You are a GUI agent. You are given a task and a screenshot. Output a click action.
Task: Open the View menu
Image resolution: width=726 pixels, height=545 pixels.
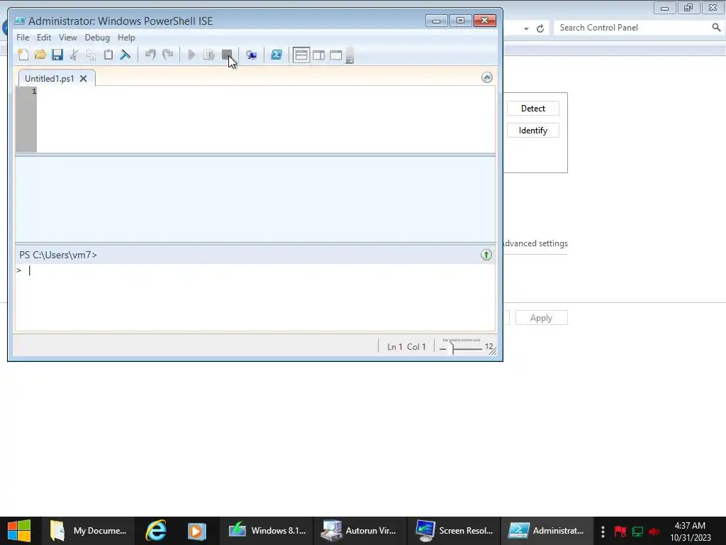point(67,38)
